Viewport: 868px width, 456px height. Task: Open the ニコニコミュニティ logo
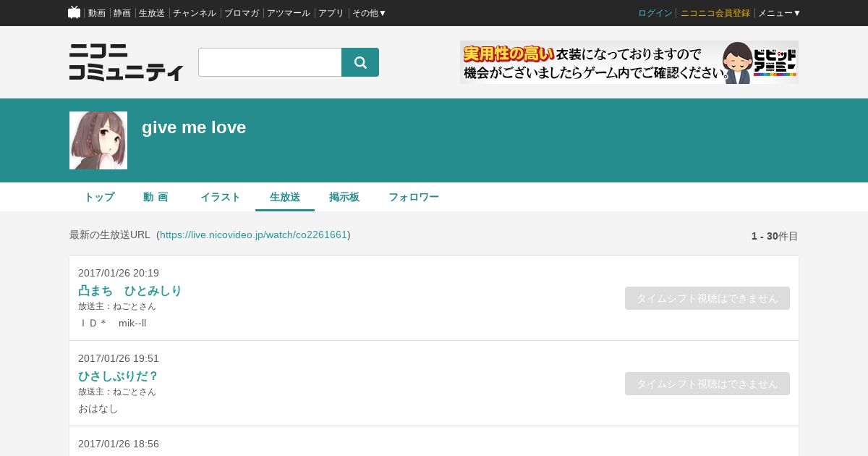tap(126, 62)
